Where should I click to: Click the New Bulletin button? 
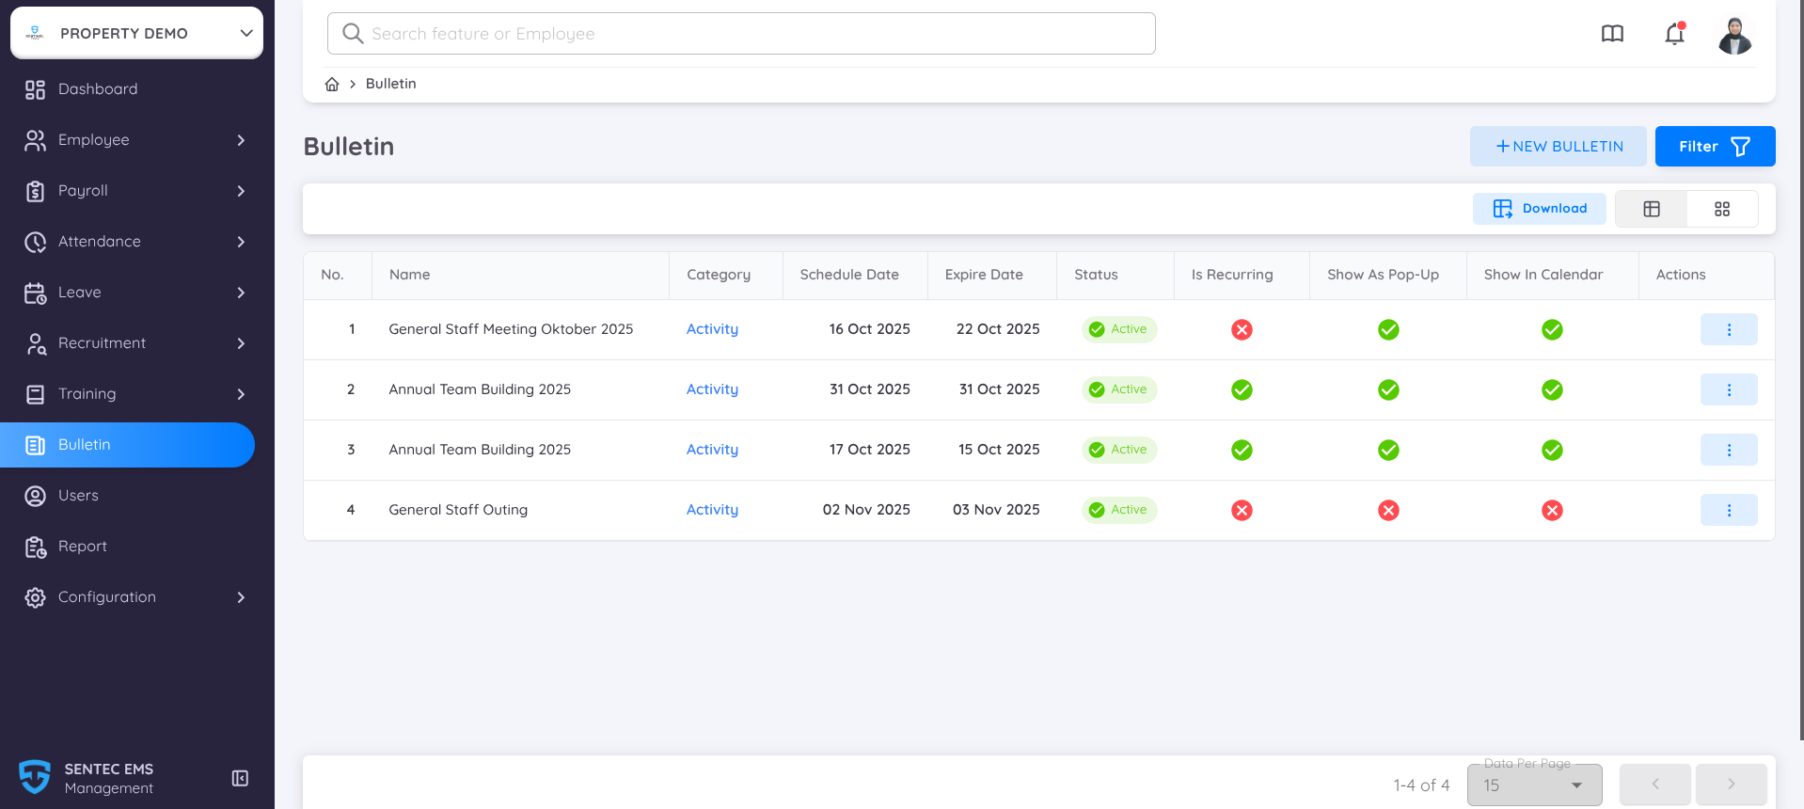point(1558,147)
